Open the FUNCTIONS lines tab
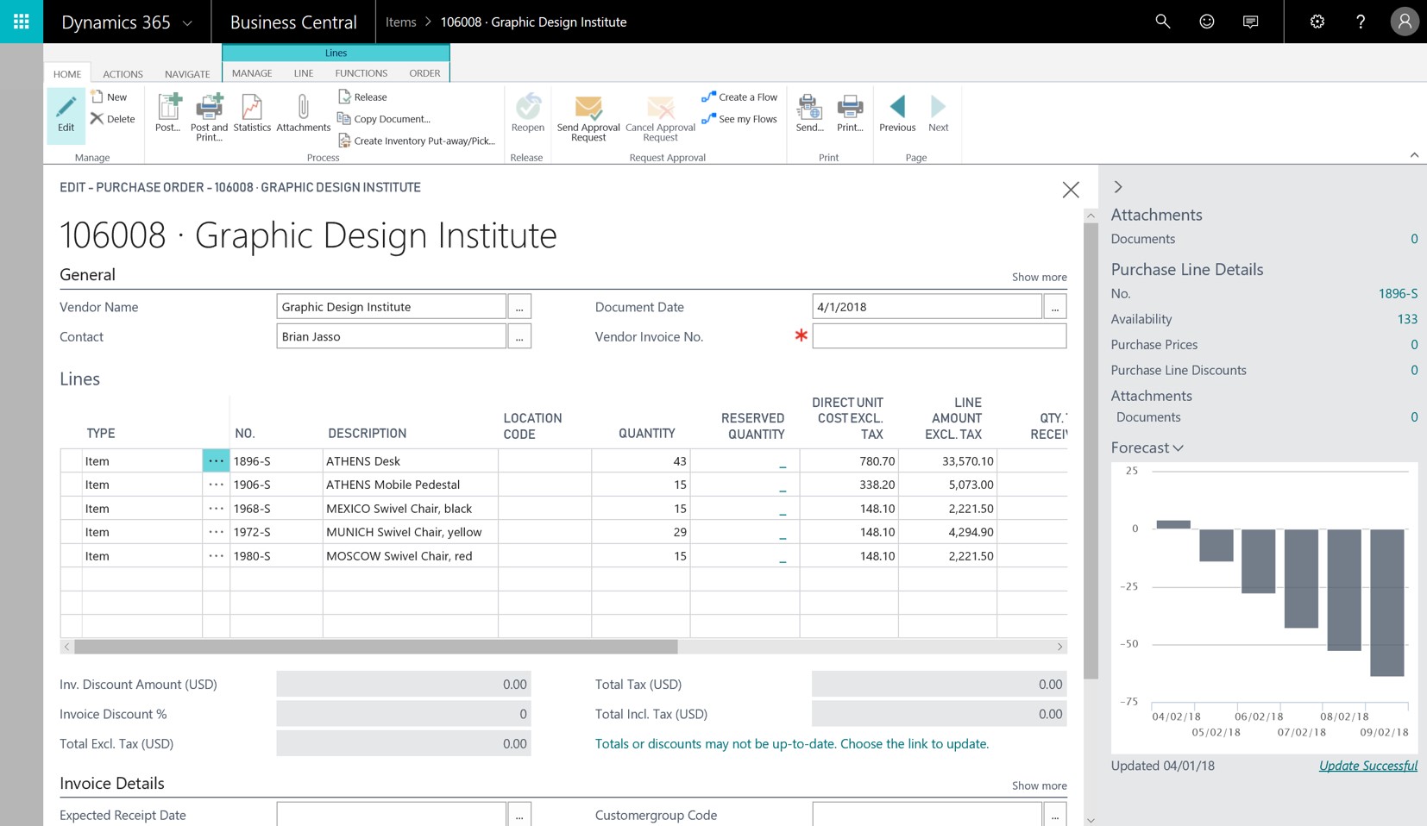Screen dimensions: 1427x826 click(x=361, y=73)
